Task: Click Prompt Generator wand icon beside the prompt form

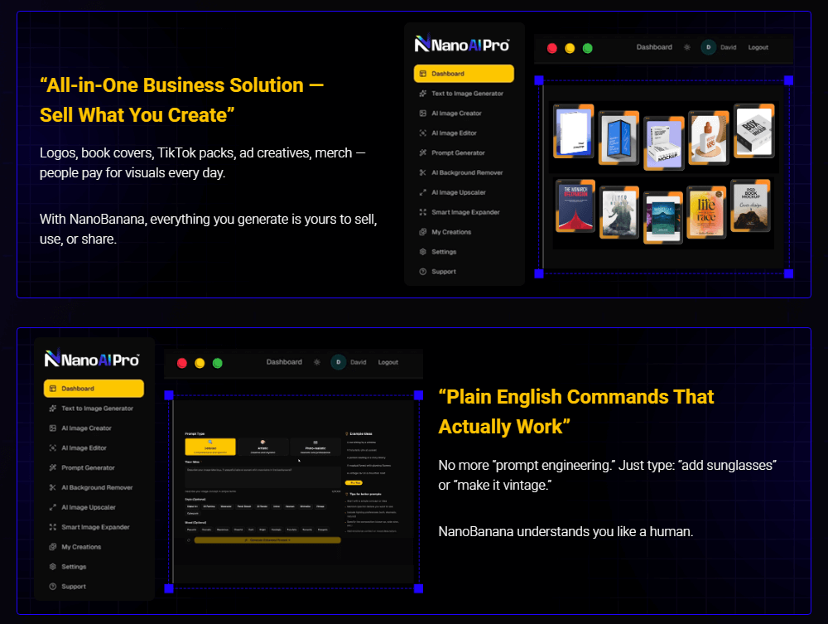Action: pyautogui.click(x=53, y=468)
